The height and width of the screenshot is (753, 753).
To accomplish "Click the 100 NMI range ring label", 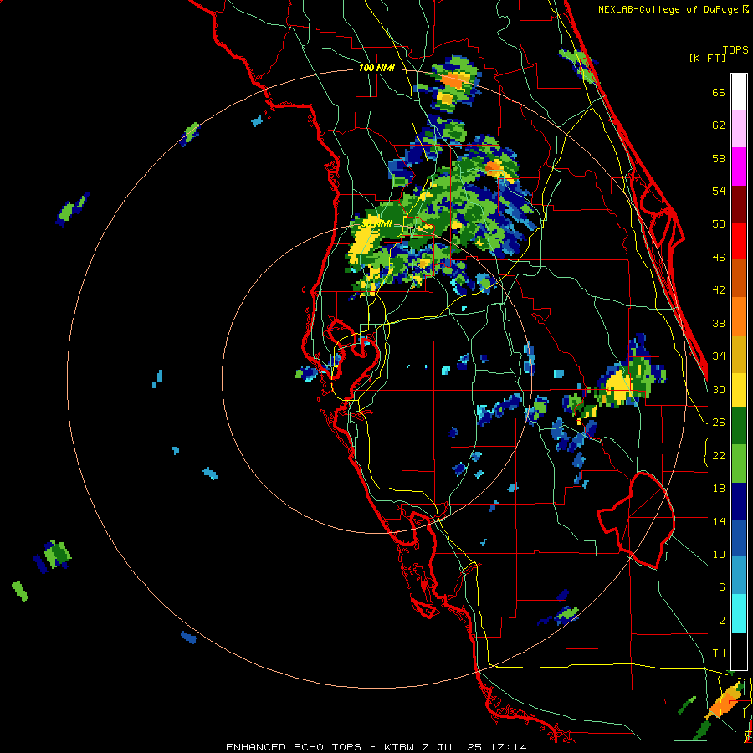I will point(376,68).
